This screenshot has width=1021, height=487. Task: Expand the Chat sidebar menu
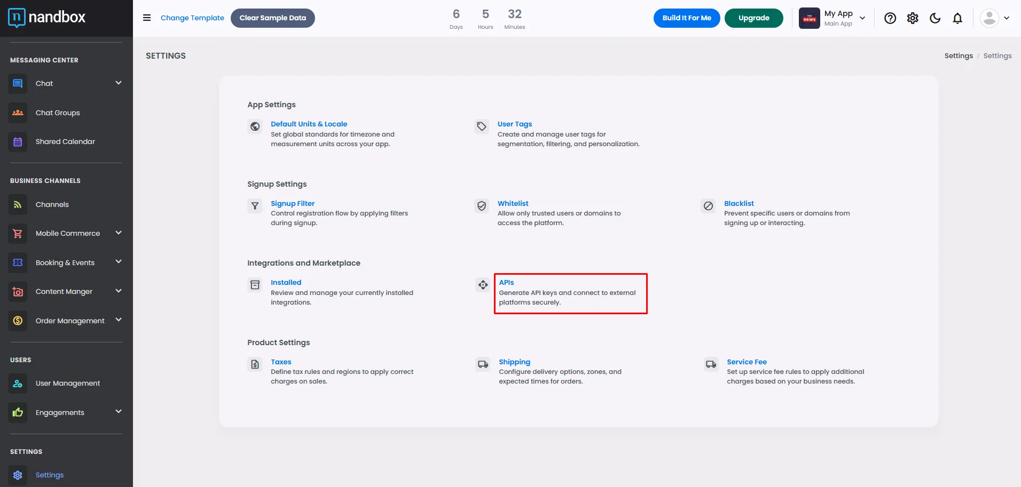tap(119, 83)
